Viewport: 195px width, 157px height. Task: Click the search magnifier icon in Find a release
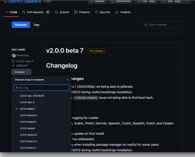[x=146, y=25]
